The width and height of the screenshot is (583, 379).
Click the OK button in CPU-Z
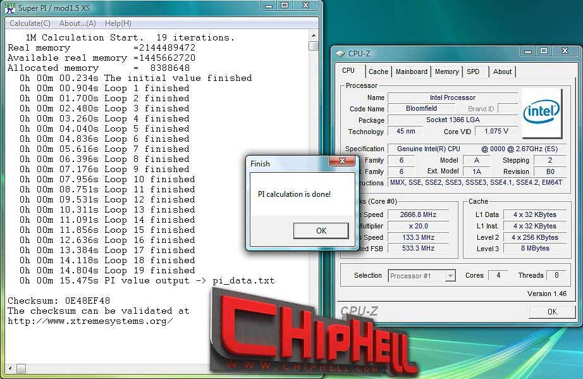[552, 312]
